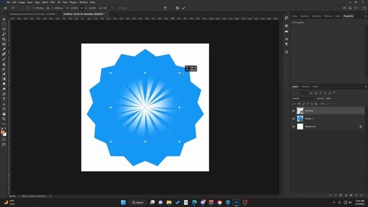Open the collapsed Histogram panel icon

[286, 31]
